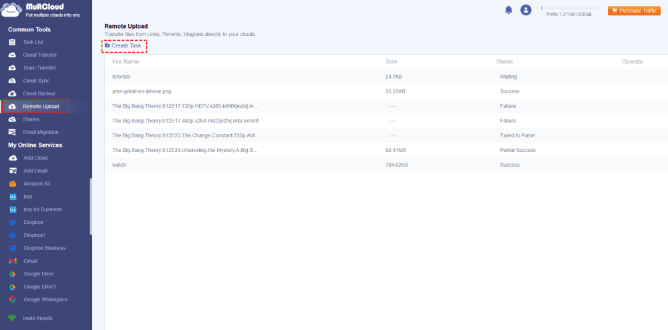Click the Team Transfer icon

(13, 67)
